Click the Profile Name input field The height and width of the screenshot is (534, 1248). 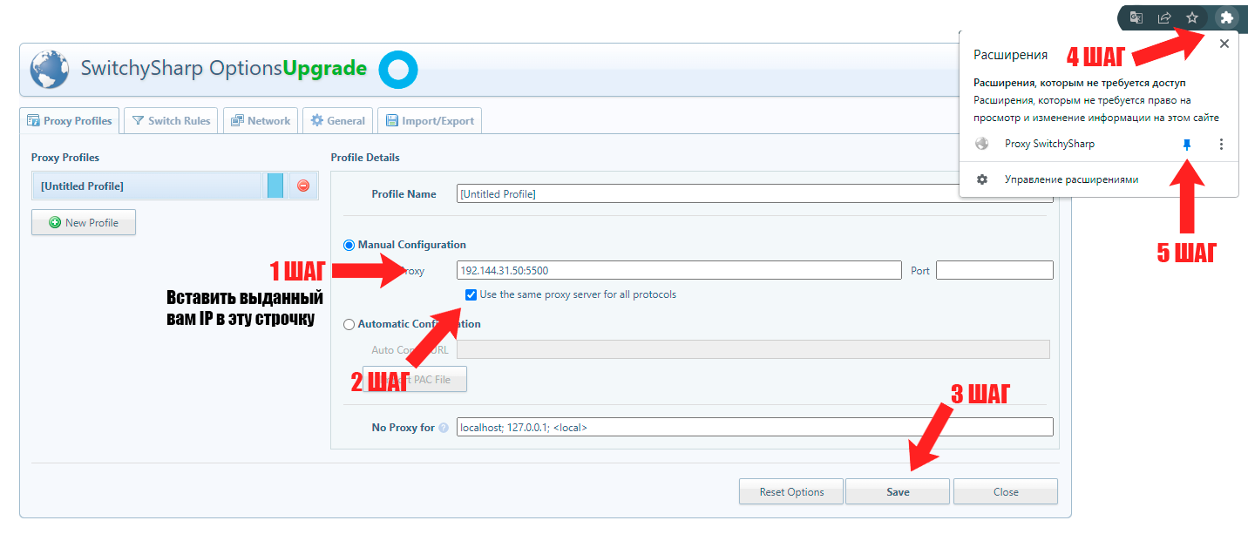[755, 194]
